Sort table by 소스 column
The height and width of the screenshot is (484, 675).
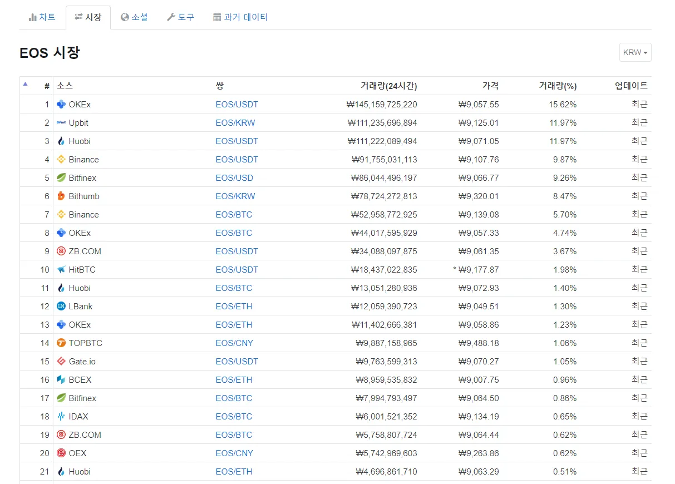(x=65, y=86)
